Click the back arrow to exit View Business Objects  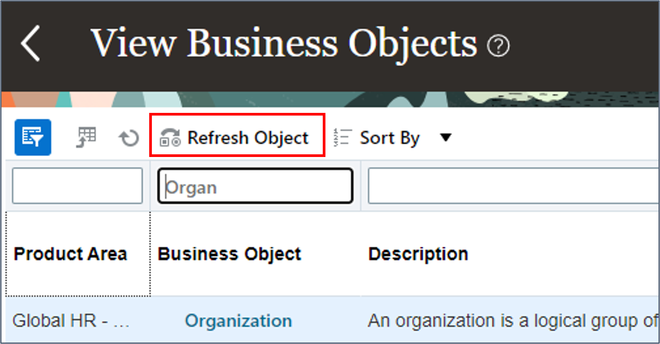31,43
